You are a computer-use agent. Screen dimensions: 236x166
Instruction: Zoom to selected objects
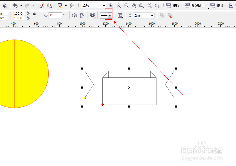click(x=126, y=6)
